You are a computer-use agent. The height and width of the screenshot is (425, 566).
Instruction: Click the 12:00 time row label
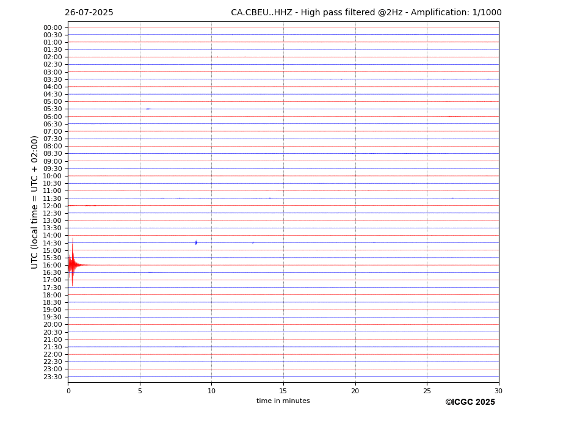pyautogui.click(x=53, y=206)
